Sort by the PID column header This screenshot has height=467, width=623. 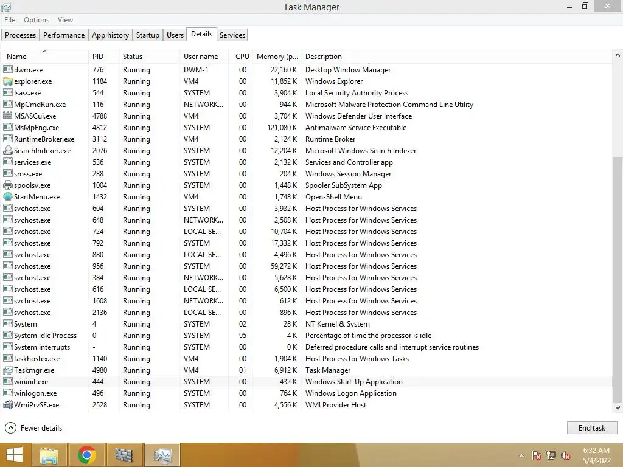tap(103, 57)
